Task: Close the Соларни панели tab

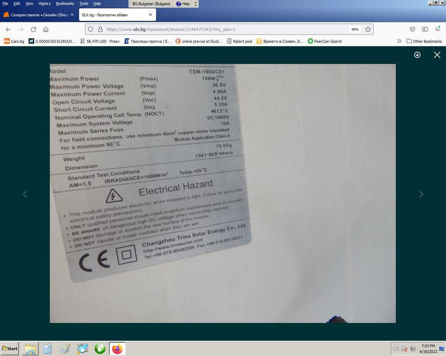Action: [x=72, y=15]
